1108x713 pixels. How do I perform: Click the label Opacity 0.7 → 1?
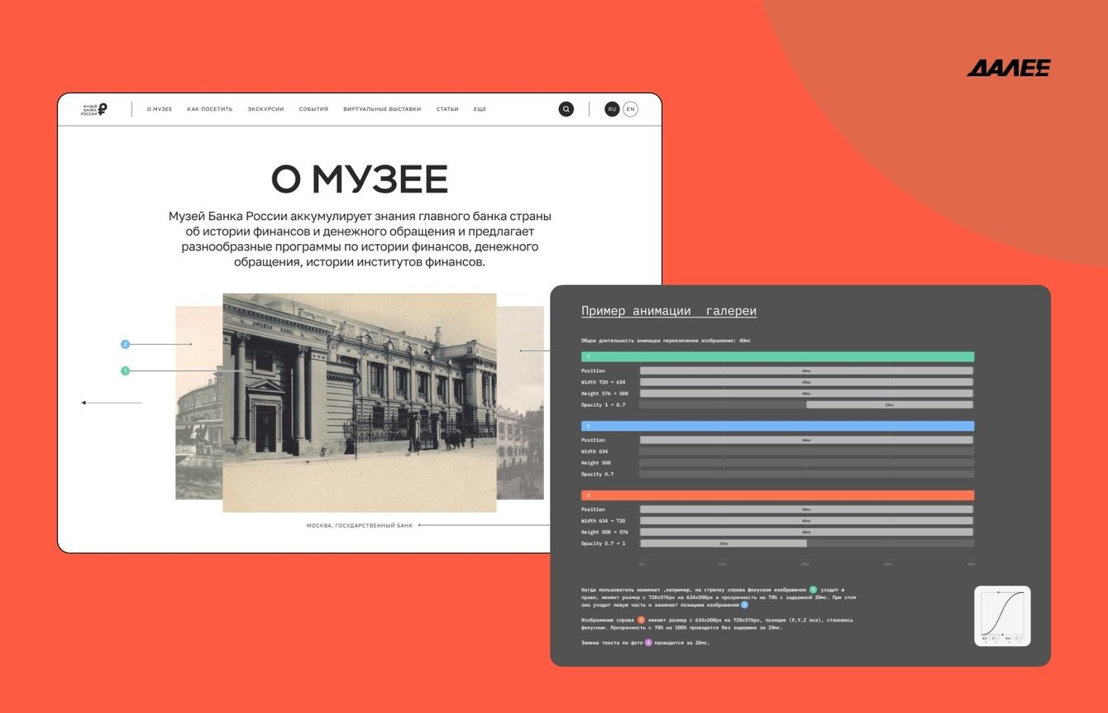[603, 543]
